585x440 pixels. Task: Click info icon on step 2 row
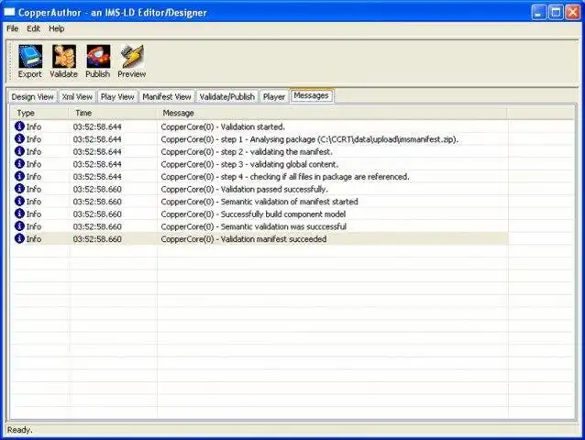coord(19,151)
